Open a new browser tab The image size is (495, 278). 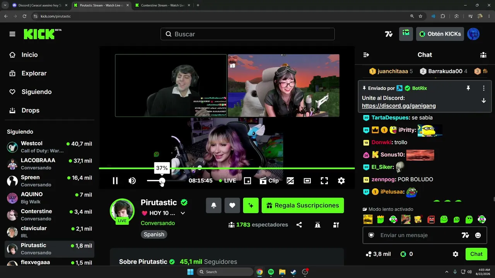point(198,5)
